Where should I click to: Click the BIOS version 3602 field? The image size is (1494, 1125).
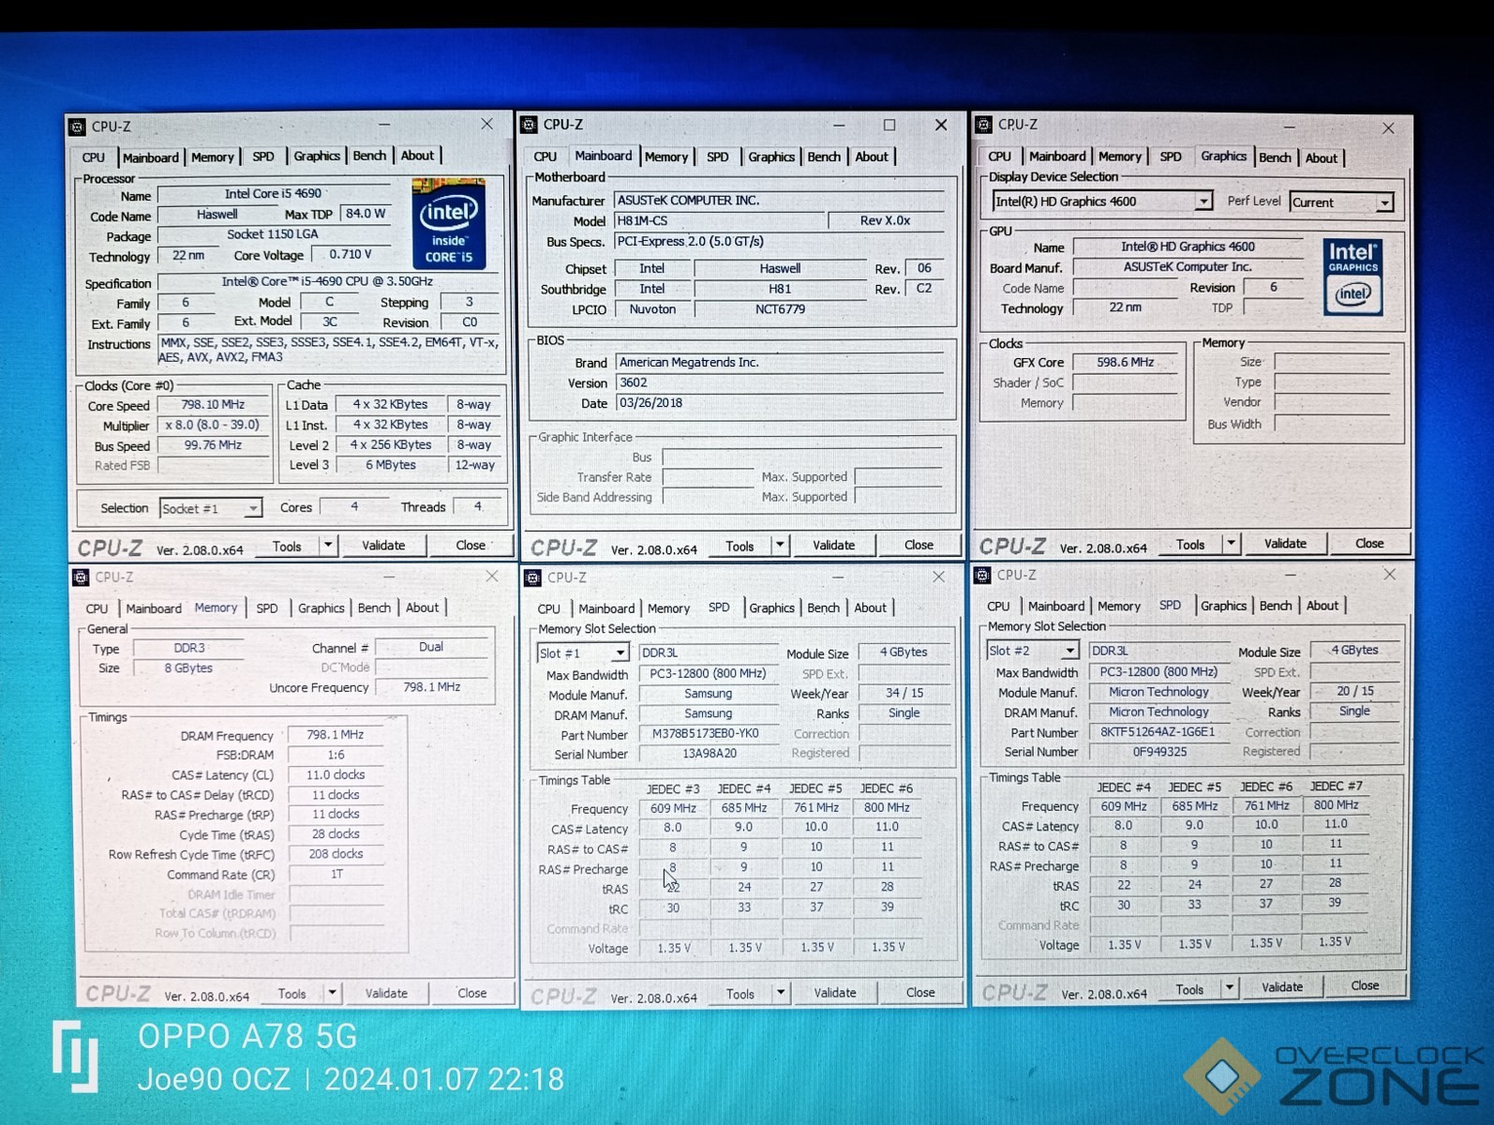(x=779, y=382)
